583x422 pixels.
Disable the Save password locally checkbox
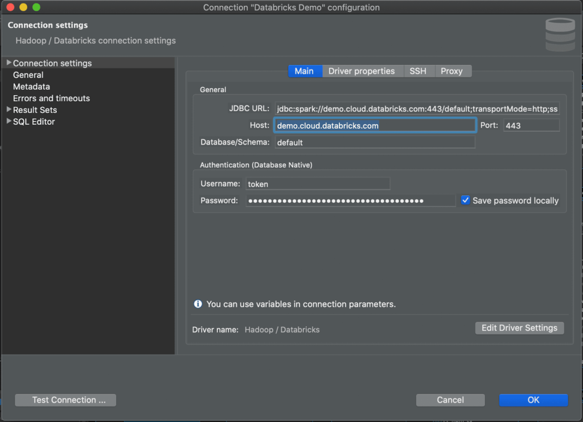point(465,200)
